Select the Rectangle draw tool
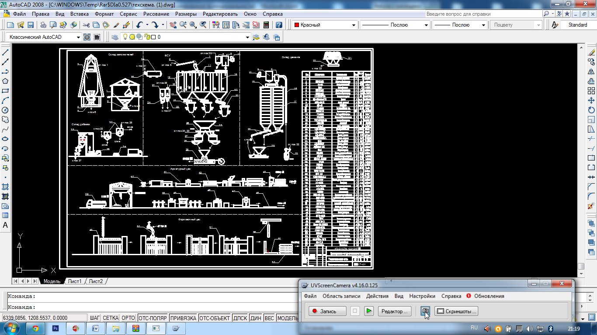The width and height of the screenshot is (597, 335). (x=6, y=91)
